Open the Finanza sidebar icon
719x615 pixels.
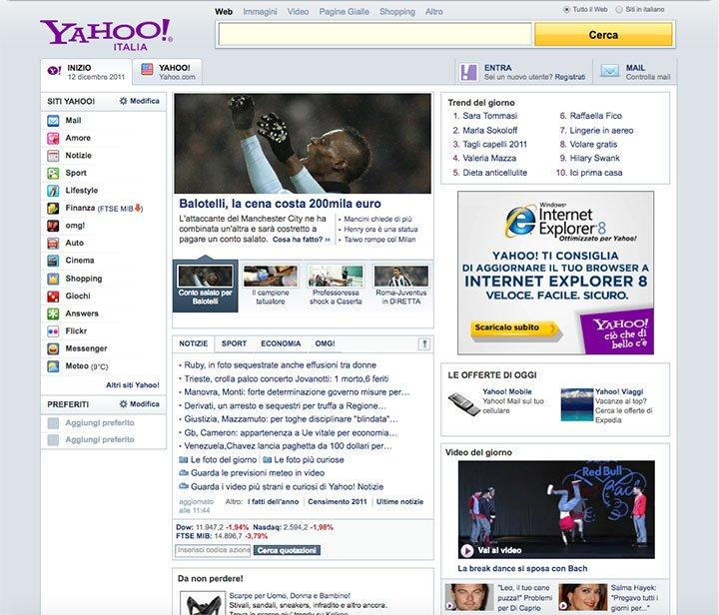pos(53,208)
